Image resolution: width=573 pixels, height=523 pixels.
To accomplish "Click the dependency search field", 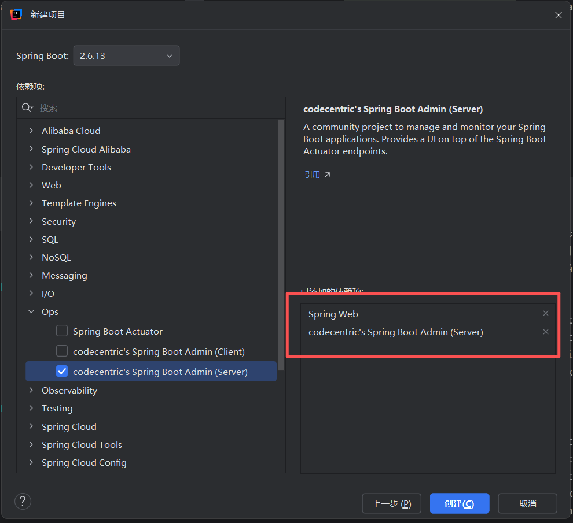I will tap(151, 107).
